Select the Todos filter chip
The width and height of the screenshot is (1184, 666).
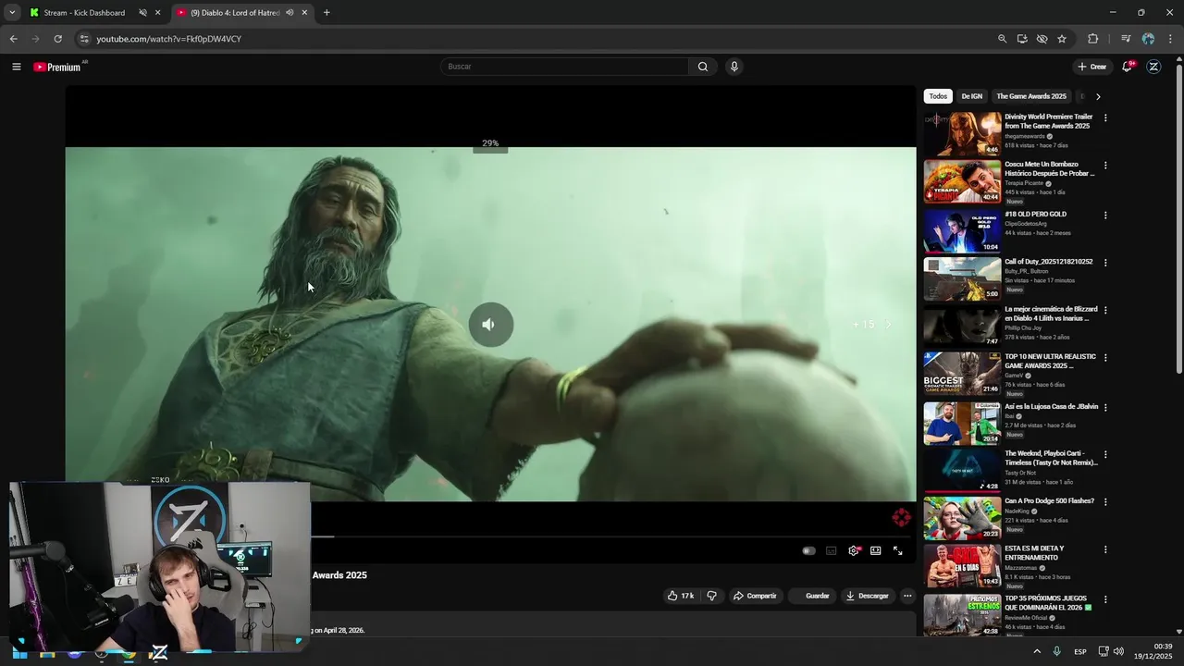click(938, 96)
